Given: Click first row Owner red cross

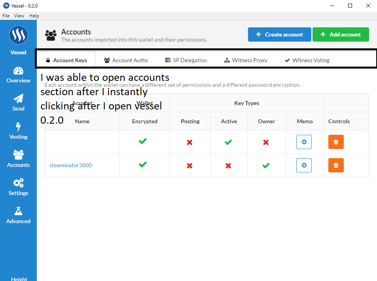Looking at the screenshot, I should pos(266,142).
